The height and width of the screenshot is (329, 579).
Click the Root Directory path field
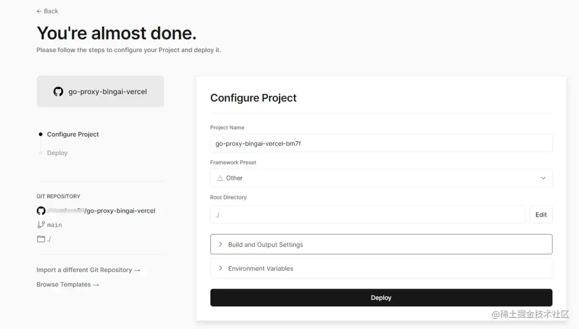tap(367, 215)
